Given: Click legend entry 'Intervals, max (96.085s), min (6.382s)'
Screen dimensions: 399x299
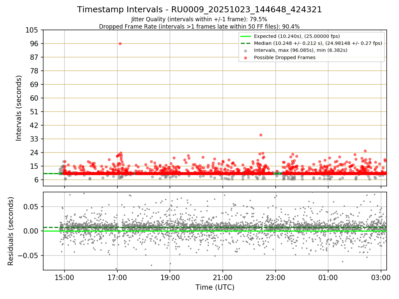Looking at the screenshot, I should [301, 50].
